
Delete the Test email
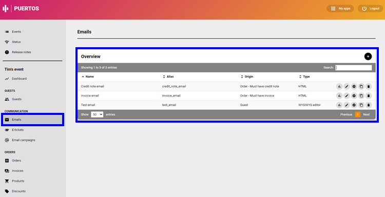coord(368,105)
